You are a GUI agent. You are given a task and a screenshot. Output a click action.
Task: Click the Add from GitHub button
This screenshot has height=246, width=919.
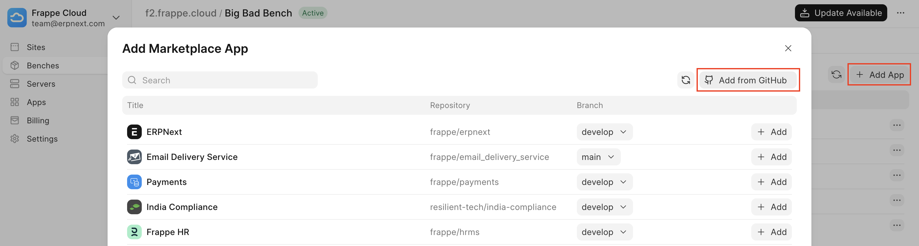coord(747,80)
